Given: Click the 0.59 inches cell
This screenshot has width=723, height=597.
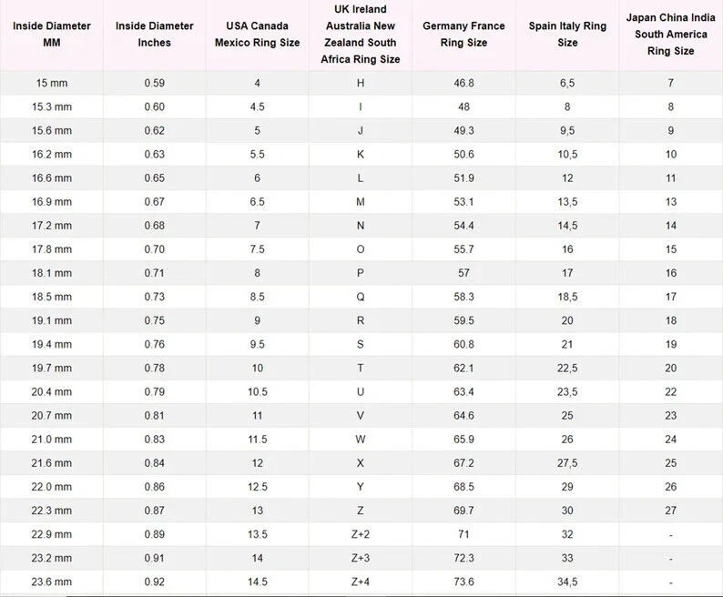Looking at the screenshot, I should pyautogui.click(x=155, y=83).
